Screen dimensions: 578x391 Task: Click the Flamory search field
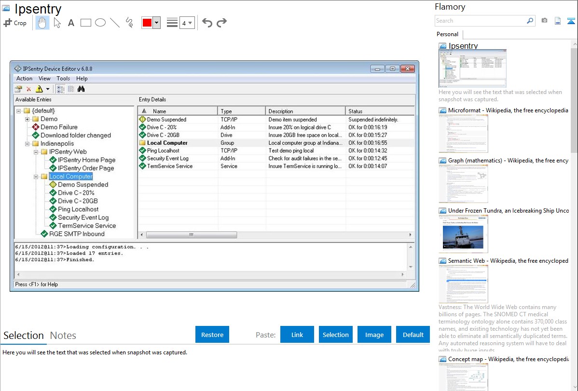coord(480,21)
